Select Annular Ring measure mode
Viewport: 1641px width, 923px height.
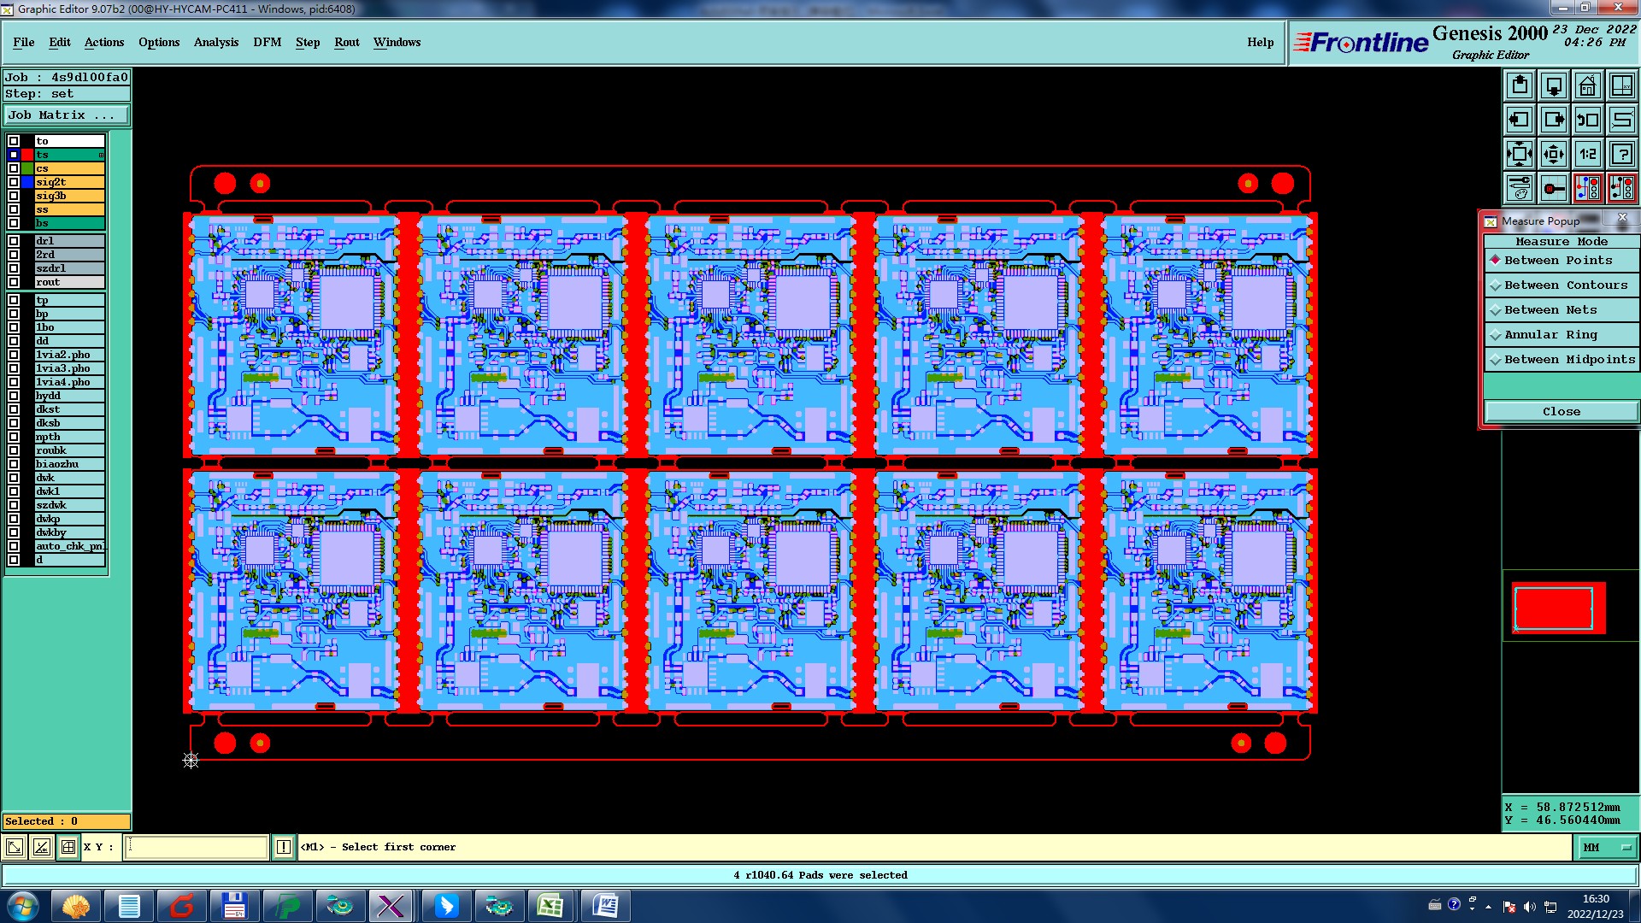[x=1550, y=335]
